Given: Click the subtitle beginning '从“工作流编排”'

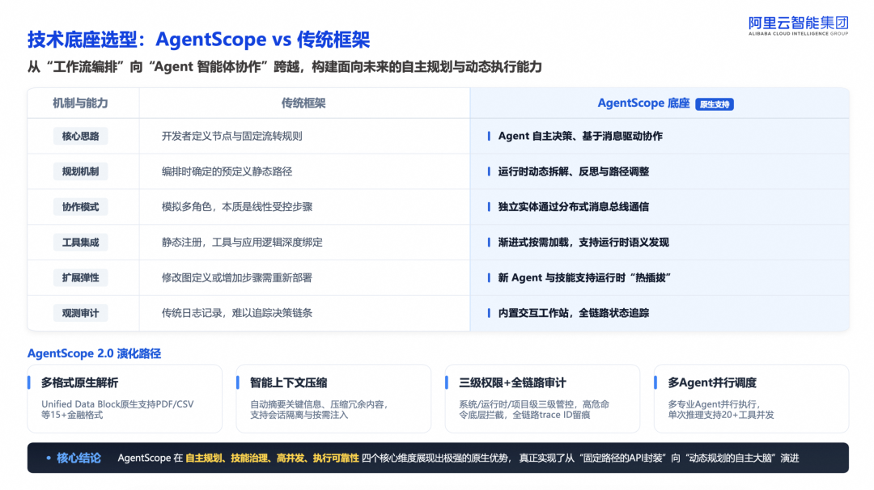Looking at the screenshot, I should [x=284, y=67].
